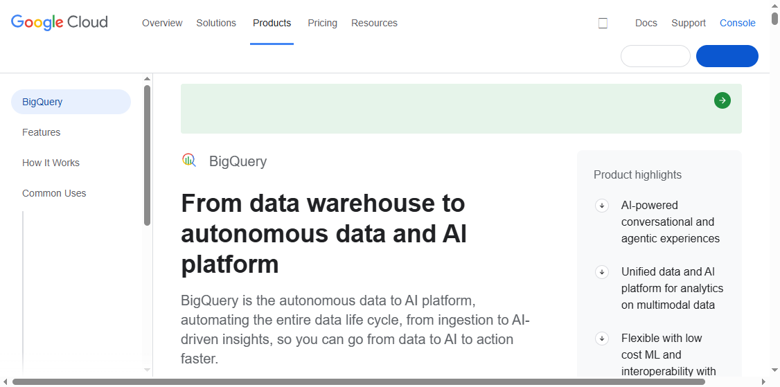Screen dimensions: 780x387
Task: Click down-arrow icon beside Unified data highlight
Action: click(x=602, y=272)
